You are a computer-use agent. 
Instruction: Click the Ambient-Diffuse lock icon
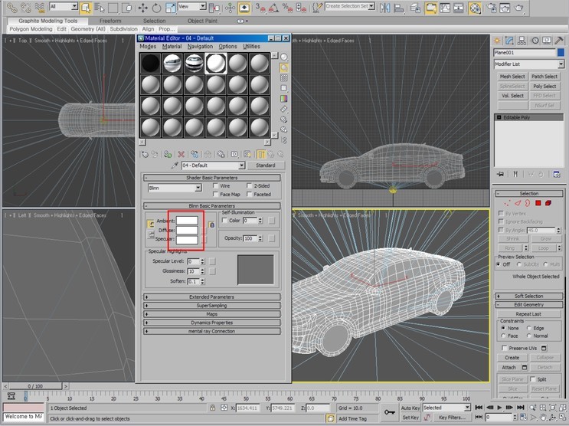pyautogui.click(x=211, y=225)
